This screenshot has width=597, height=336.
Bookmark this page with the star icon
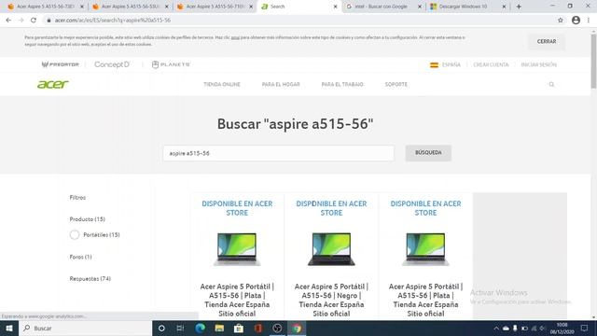coord(561,21)
